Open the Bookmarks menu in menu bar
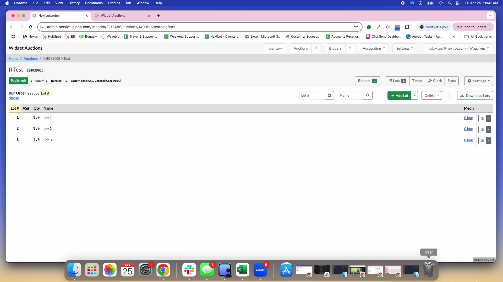Viewport: 503px width, 282px height. point(94,3)
